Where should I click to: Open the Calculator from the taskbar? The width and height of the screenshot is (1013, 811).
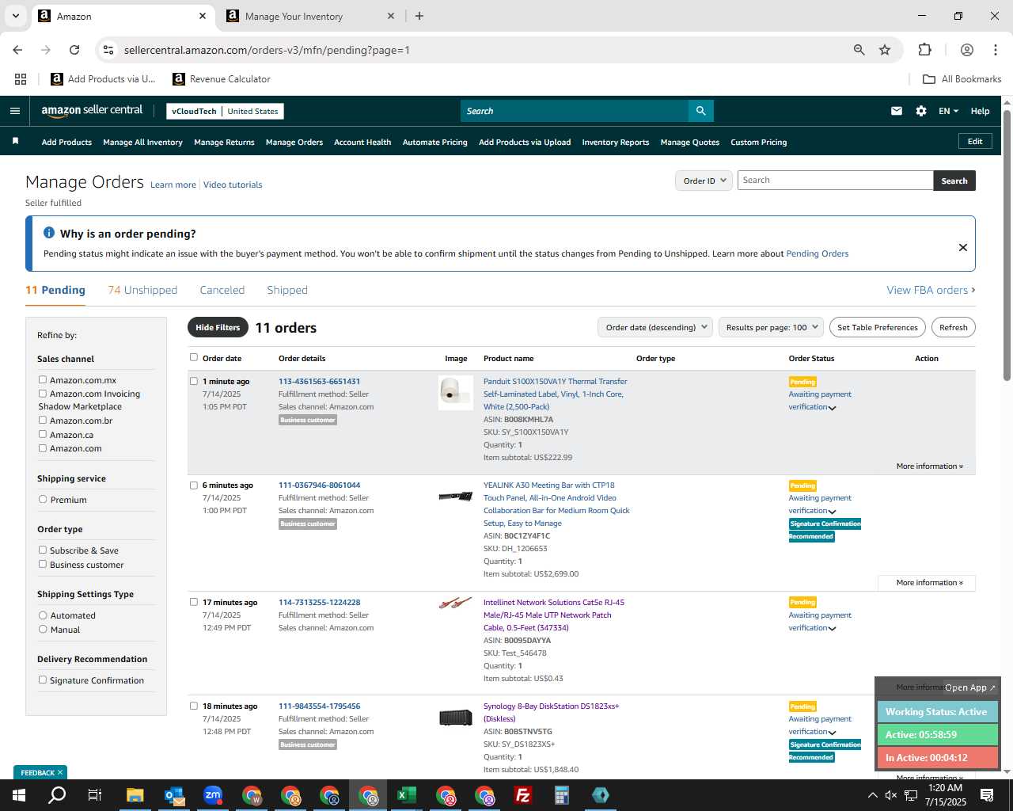[562, 795]
